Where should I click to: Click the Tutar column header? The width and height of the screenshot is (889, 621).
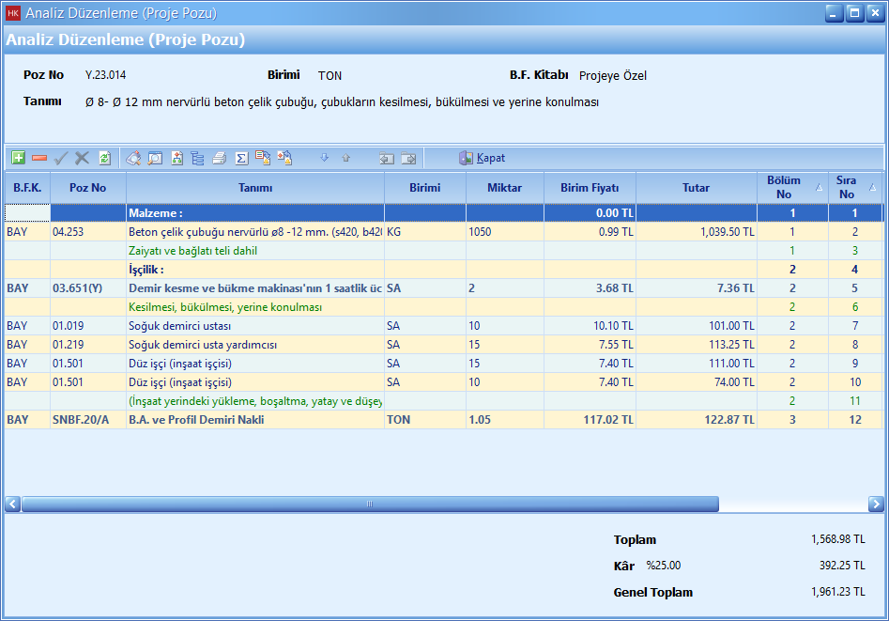coord(696,187)
